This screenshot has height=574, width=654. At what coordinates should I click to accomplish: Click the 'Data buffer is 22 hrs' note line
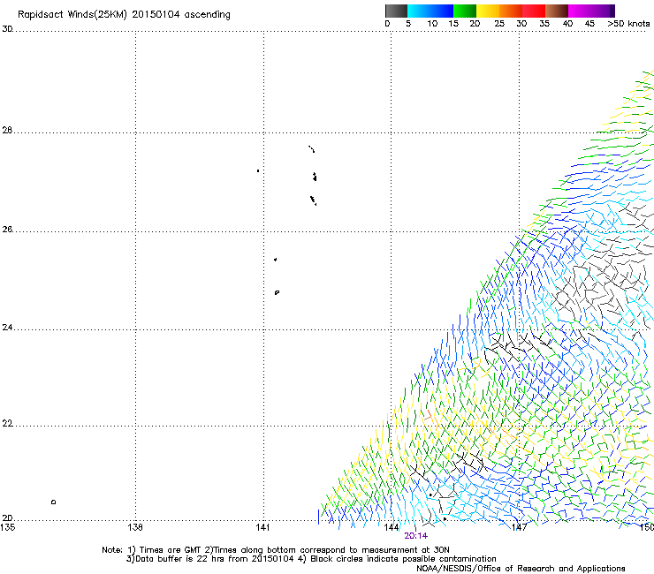311,559
